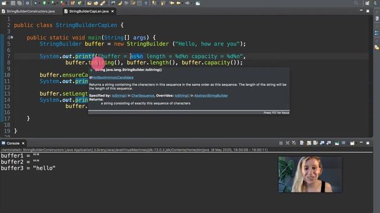Viewport: 380px width, 213px height.
Task: Minimize the Console panel
Action: tap(361, 143)
